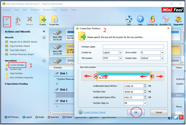The height and width of the screenshot is (125, 186).
Task: Open the View menu
Action: tap(17, 10)
